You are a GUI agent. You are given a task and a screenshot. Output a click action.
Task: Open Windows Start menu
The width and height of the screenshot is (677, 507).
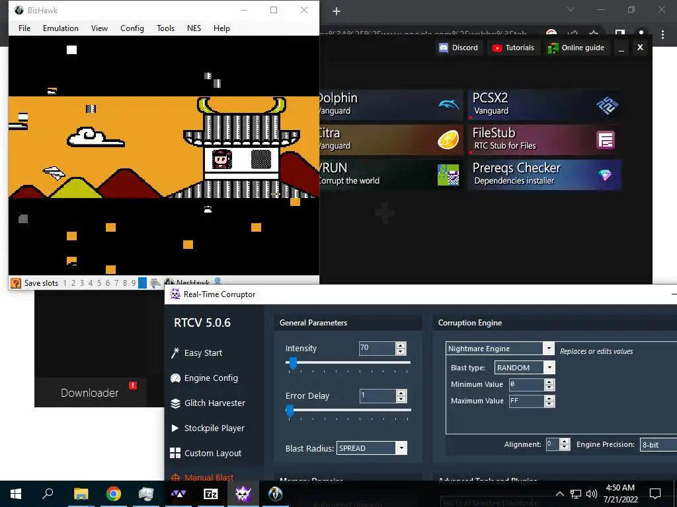coord(16,494)
